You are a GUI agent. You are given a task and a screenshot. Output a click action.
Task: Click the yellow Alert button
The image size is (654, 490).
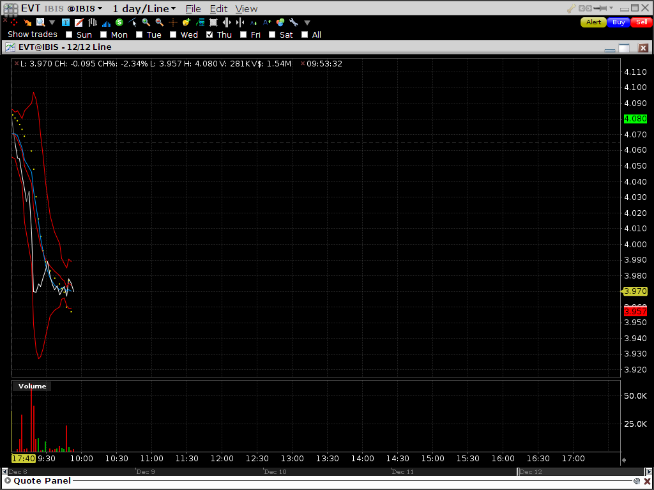[593, 22]
